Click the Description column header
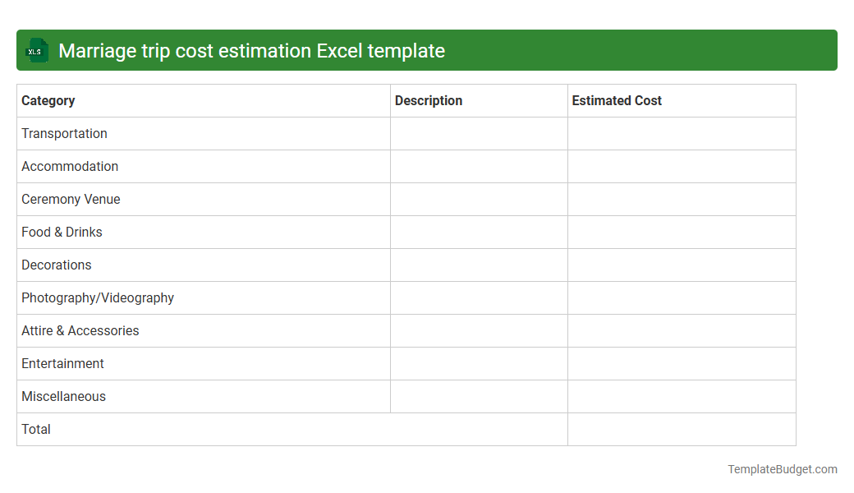The width and height of the screenshot is (854, 493). point(429,100)
